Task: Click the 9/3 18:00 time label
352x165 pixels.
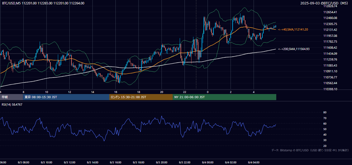Action: 139,163
